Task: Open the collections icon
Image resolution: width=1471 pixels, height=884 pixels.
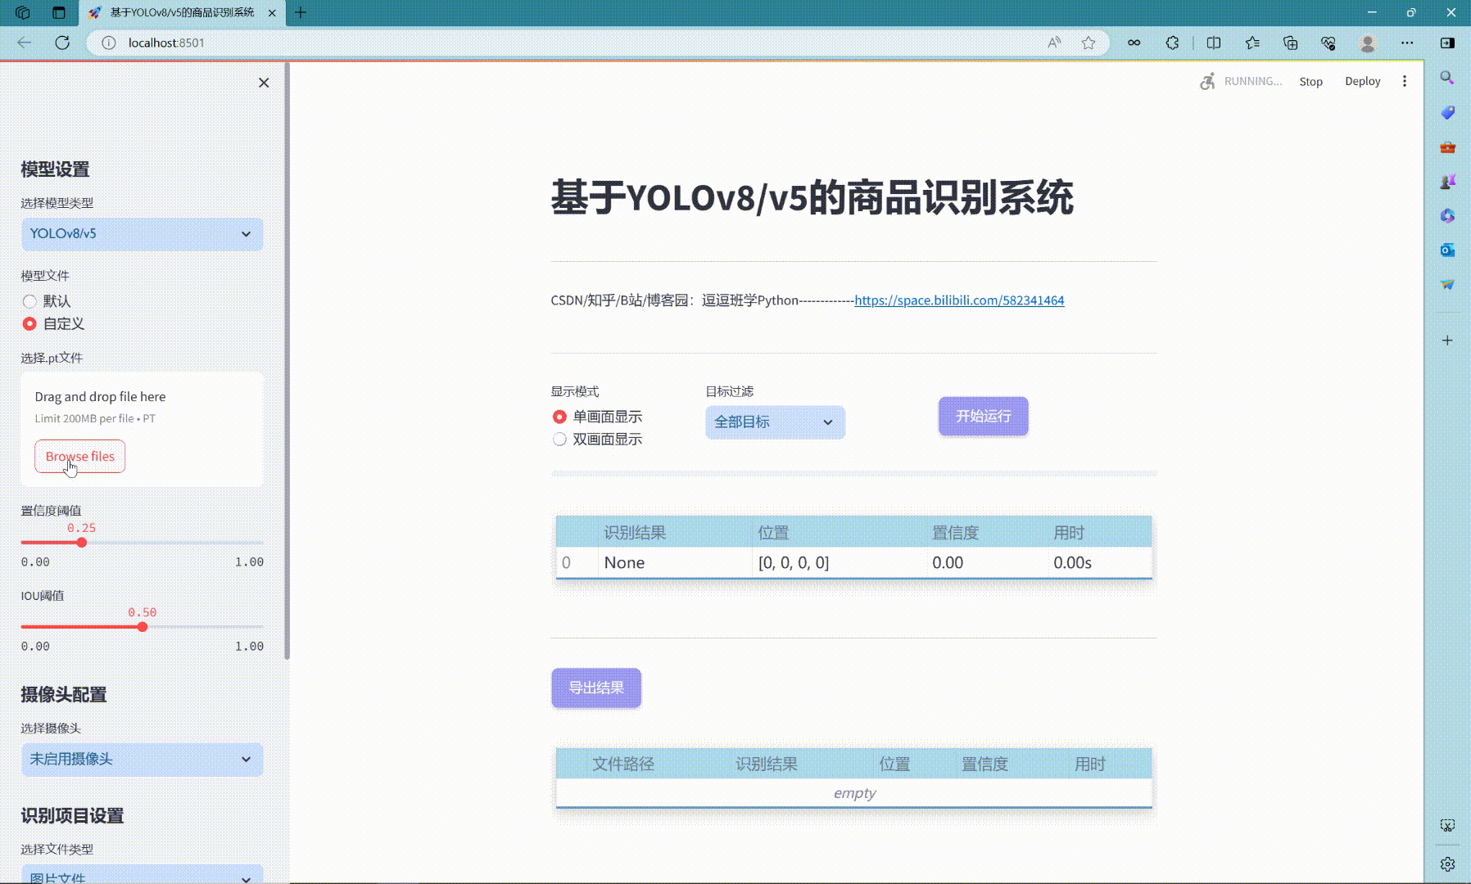Action: pyautogui.click(x=1290, y=43)
